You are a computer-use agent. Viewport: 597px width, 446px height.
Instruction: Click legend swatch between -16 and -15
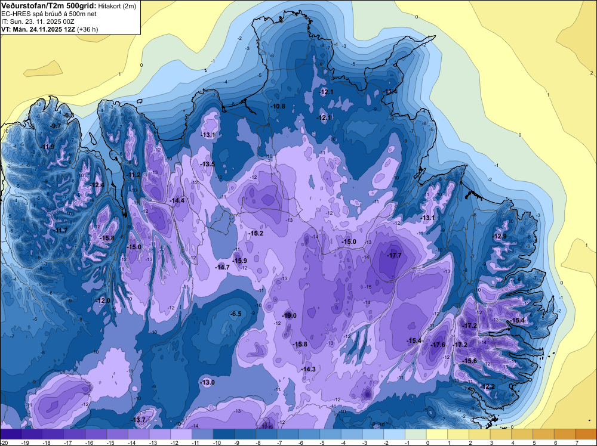tap(96, 433)
